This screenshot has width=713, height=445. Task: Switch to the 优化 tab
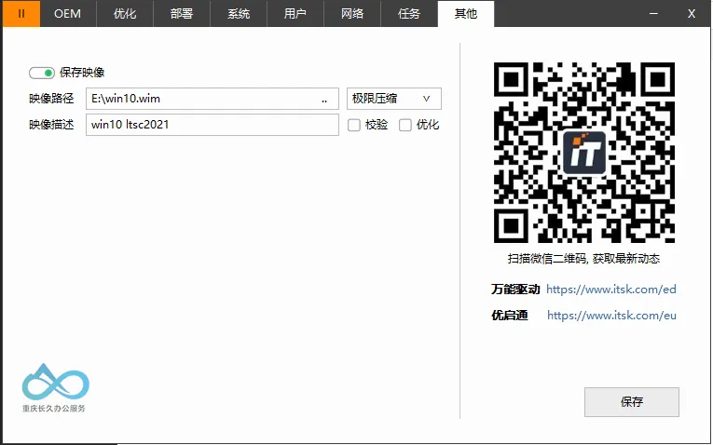[x=125, y=14]
